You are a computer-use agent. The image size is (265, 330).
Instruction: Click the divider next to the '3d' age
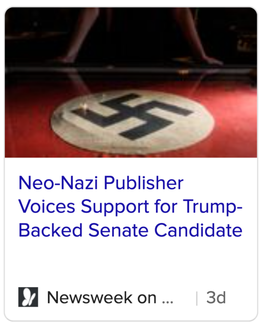[x=196, y=298]
